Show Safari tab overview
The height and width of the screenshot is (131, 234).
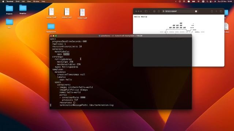tap(221, 11)
